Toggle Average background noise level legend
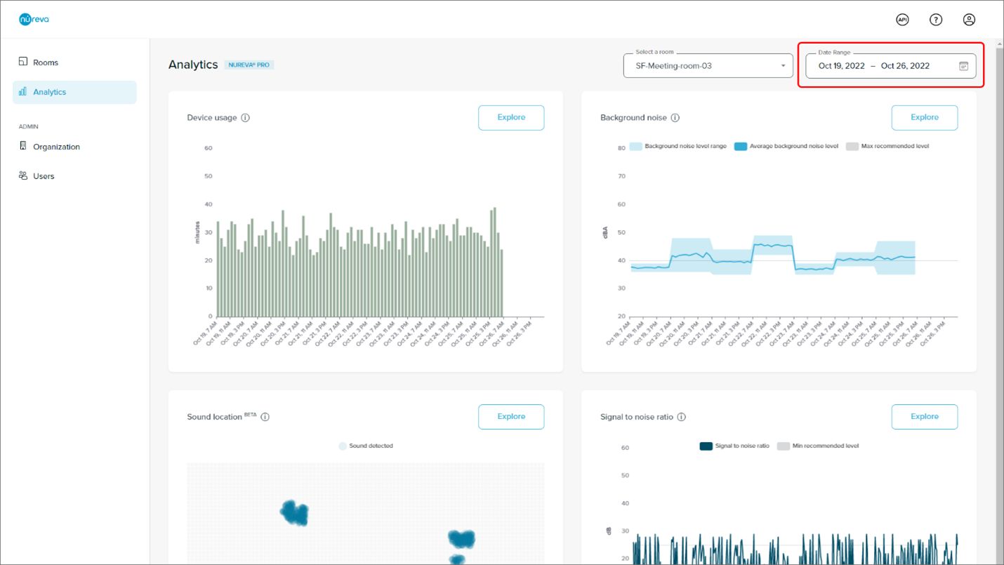 pyautogui.click(x=786, y=147)
